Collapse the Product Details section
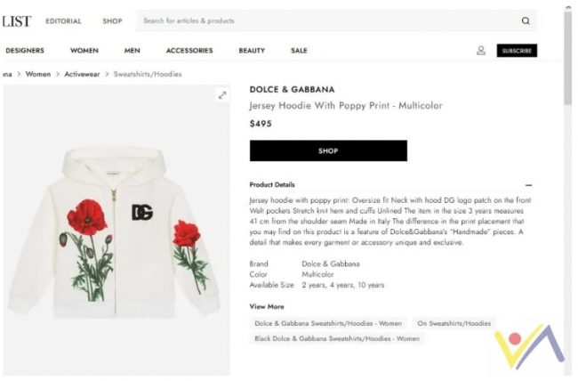The image size is (578, 381). [529, 185]
